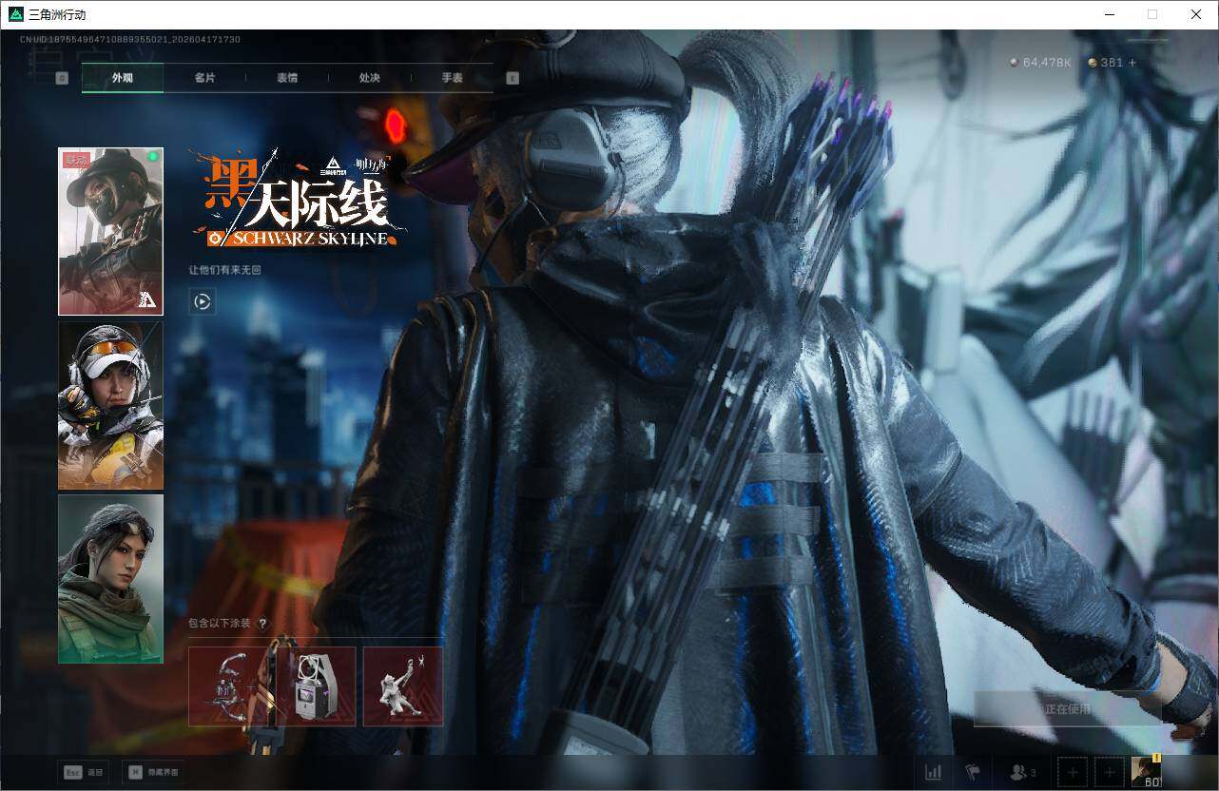
Task: Click the flag report icon near bottom right
Action: 971,772
